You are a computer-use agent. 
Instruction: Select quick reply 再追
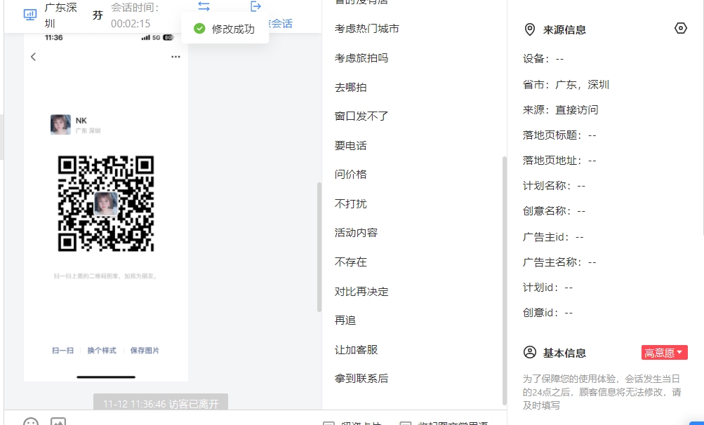coord(345,320)
